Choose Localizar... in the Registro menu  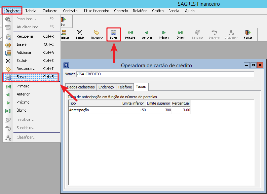(32, 120)
